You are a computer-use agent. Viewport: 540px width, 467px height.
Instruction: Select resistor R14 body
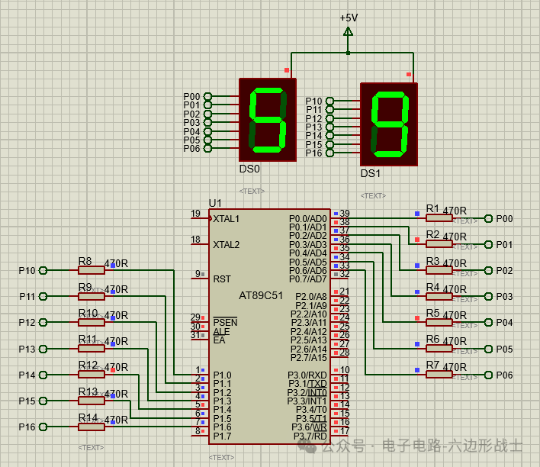92,427
